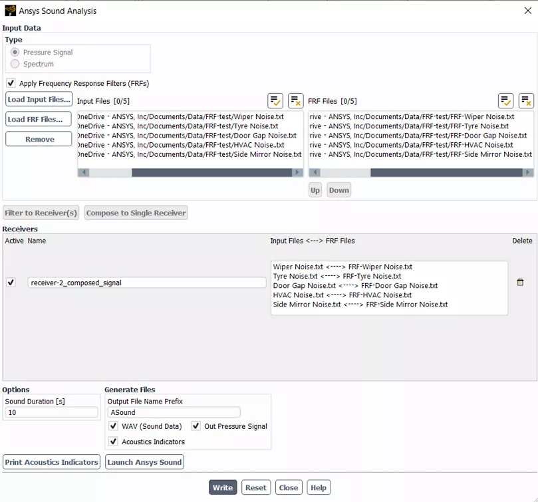Click Compose to Single Receiver button
Image resolution: width=538 pixels, height=502 pixels.
(136, 213)
